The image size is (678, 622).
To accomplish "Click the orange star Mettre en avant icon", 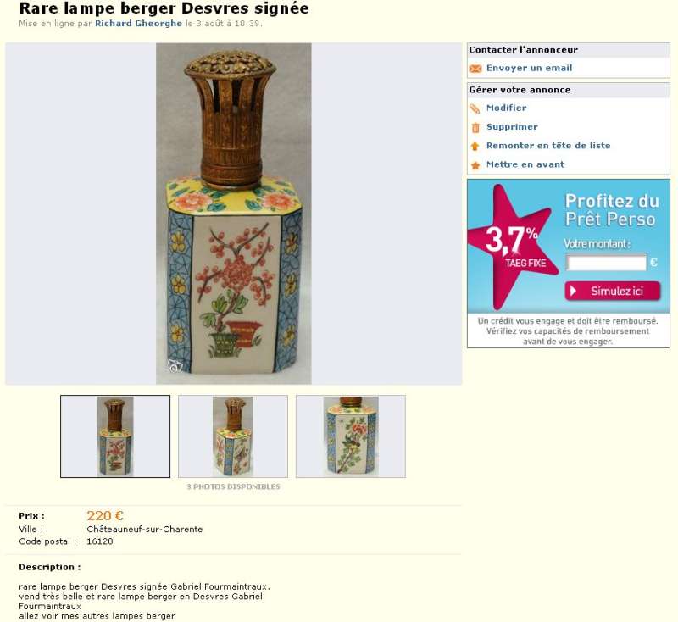I will tap(475, 165).
